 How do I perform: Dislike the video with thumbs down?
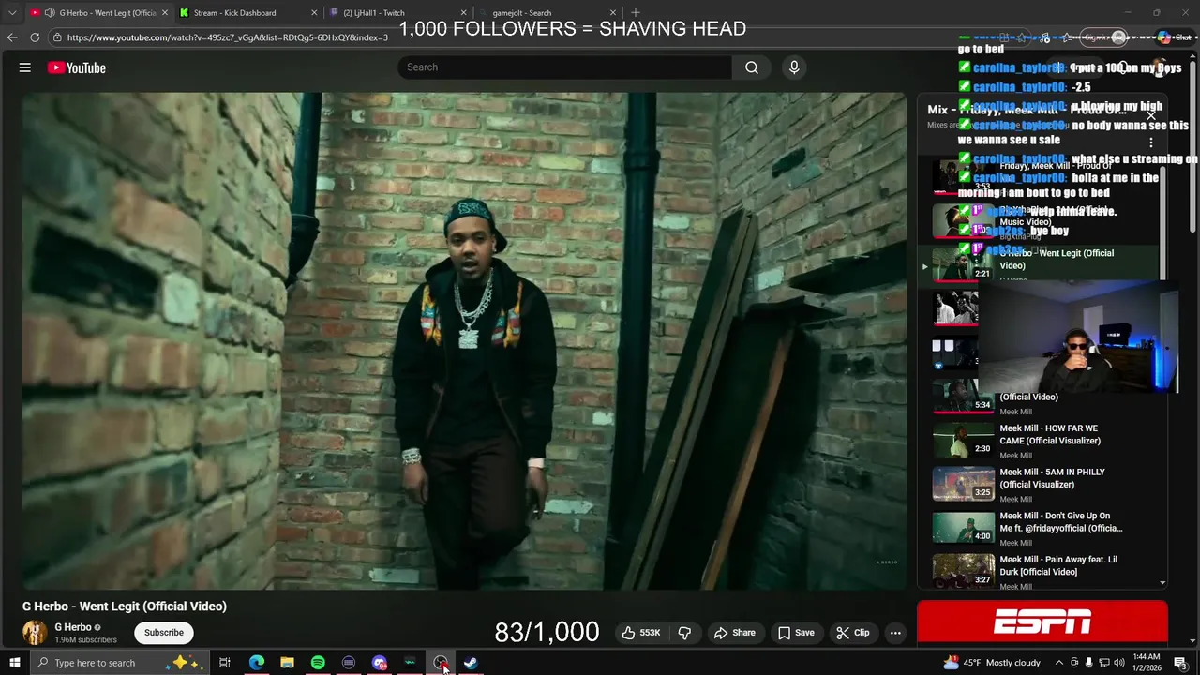(x=684, y=633)
